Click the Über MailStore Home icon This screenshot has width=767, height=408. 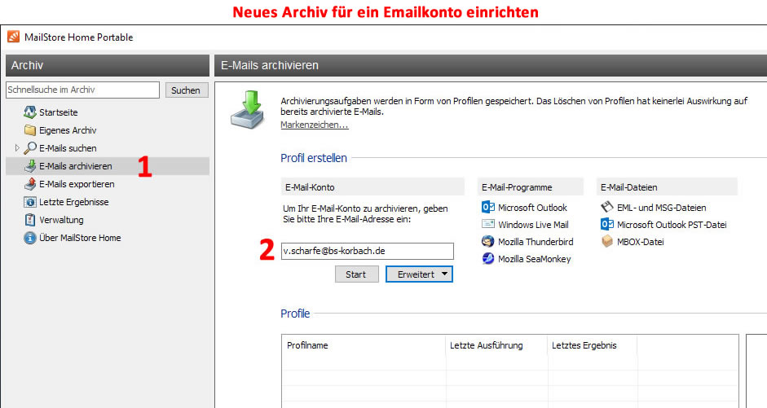30,238
